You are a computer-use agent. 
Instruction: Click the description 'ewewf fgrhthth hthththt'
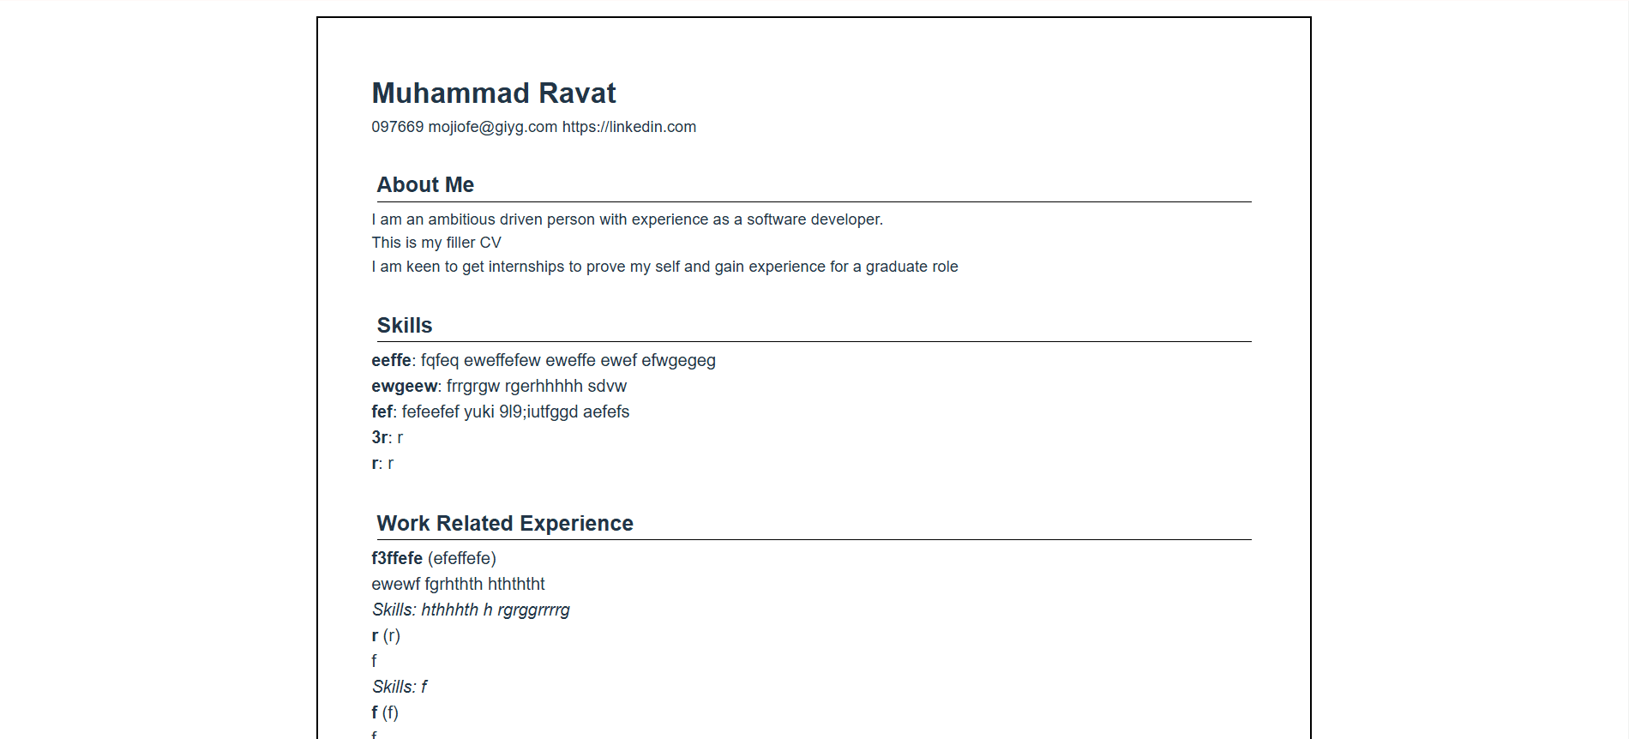(458, 585)
